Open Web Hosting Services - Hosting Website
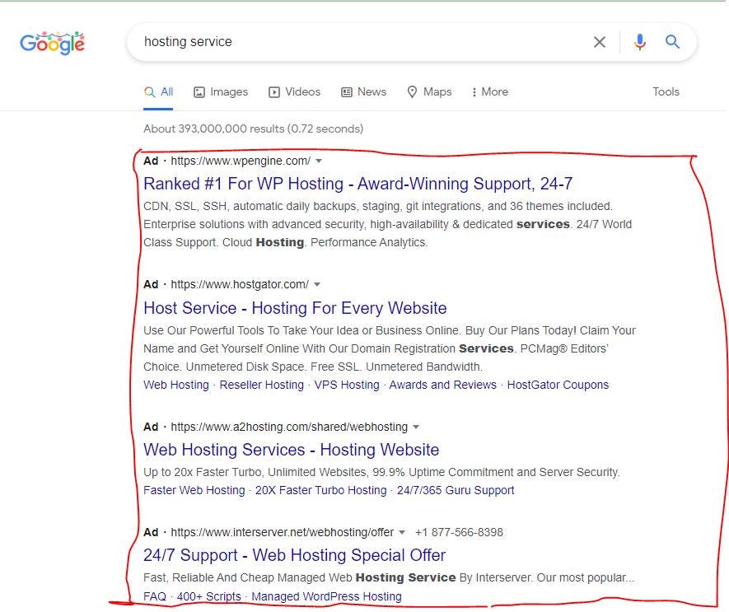 pyautogui.click(x=291, y=450)
